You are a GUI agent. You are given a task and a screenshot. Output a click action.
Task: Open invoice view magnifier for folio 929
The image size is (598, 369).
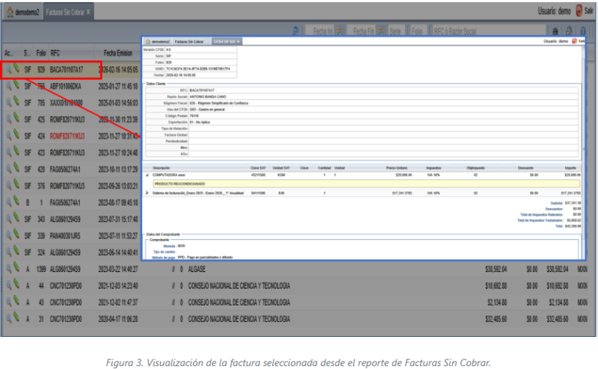tap(8, 70)
